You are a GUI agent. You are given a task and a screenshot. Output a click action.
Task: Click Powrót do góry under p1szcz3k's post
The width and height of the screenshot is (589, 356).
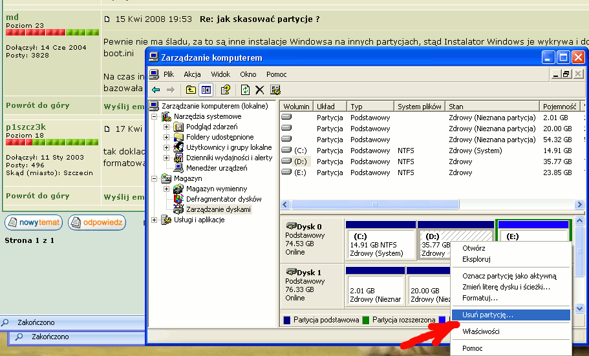[x=37, y=196]
